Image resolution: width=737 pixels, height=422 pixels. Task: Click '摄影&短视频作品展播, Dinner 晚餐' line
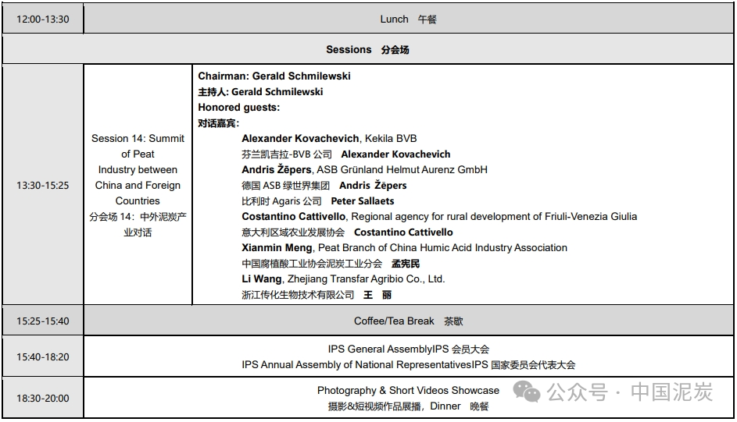pos(408,406)
